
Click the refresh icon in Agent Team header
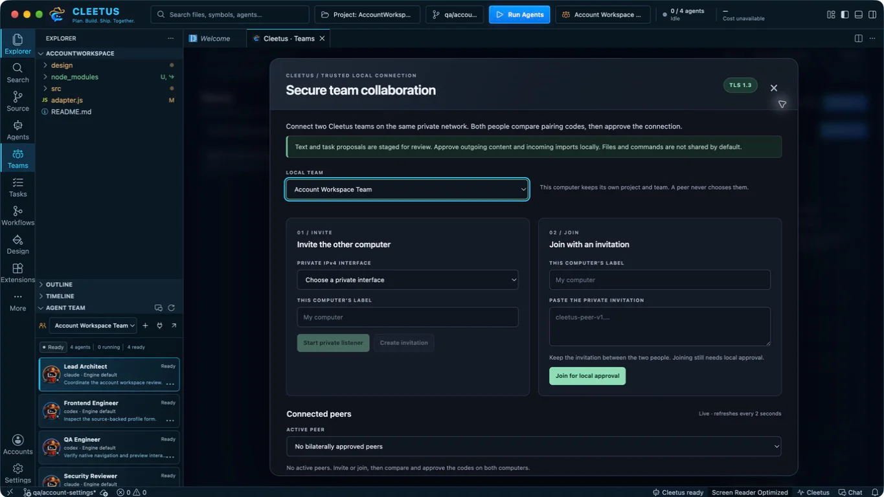[172, 308]
